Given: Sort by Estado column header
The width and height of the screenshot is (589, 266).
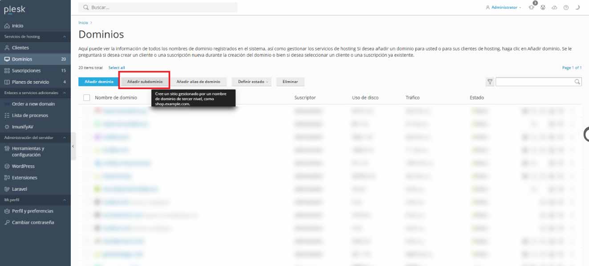Looking at the screenshot, I should (477, 98).
